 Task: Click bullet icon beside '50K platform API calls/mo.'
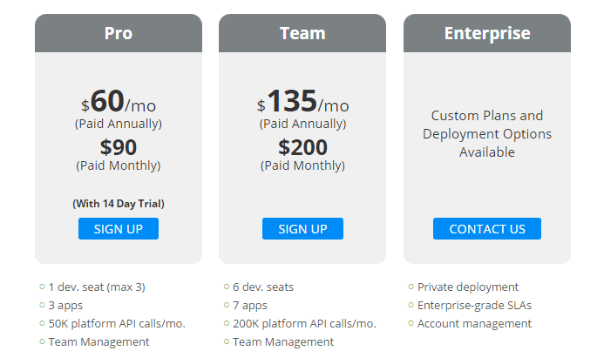43,323
